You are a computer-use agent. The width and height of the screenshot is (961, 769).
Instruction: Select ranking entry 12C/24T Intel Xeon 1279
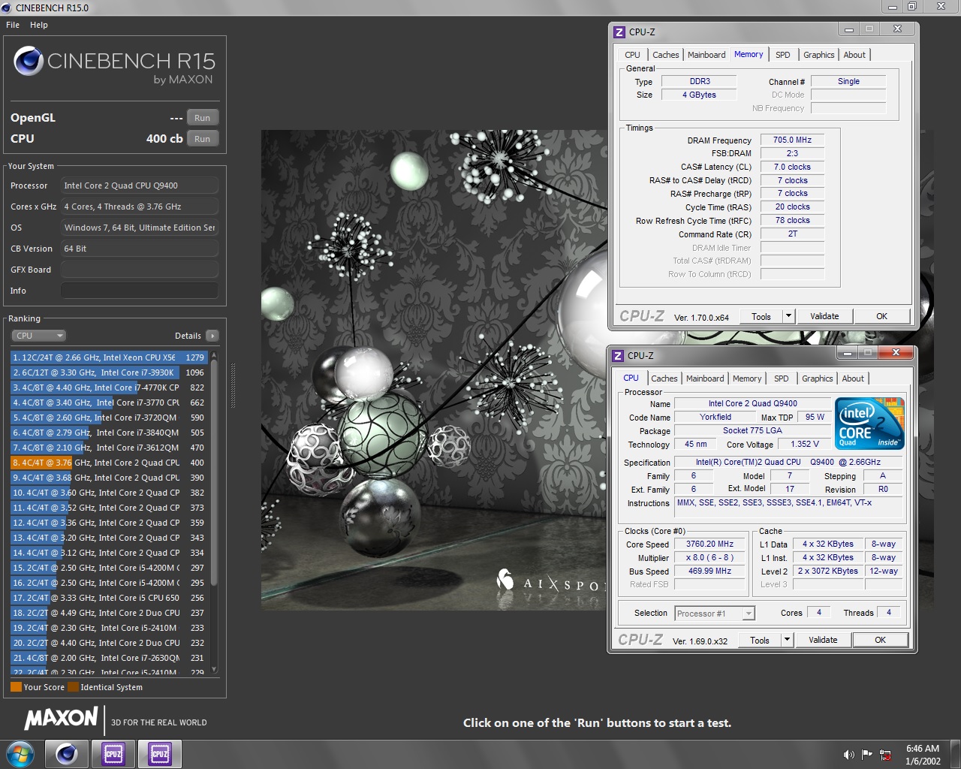pyautogui.click(x=108, y=357)
